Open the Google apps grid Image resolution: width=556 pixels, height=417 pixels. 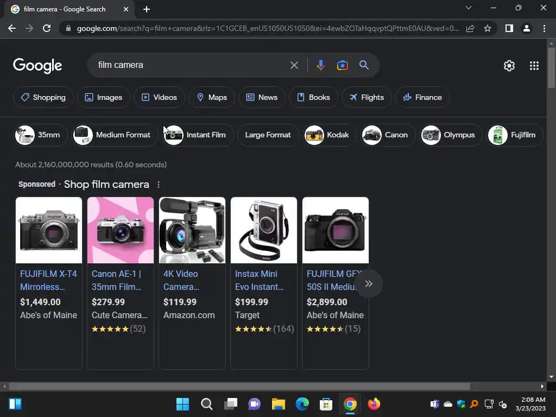pos(534,66)
